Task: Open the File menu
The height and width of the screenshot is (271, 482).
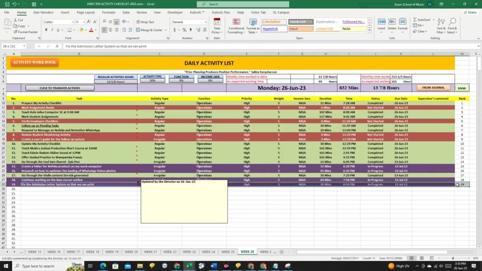Action: click(x=6, y=13)
